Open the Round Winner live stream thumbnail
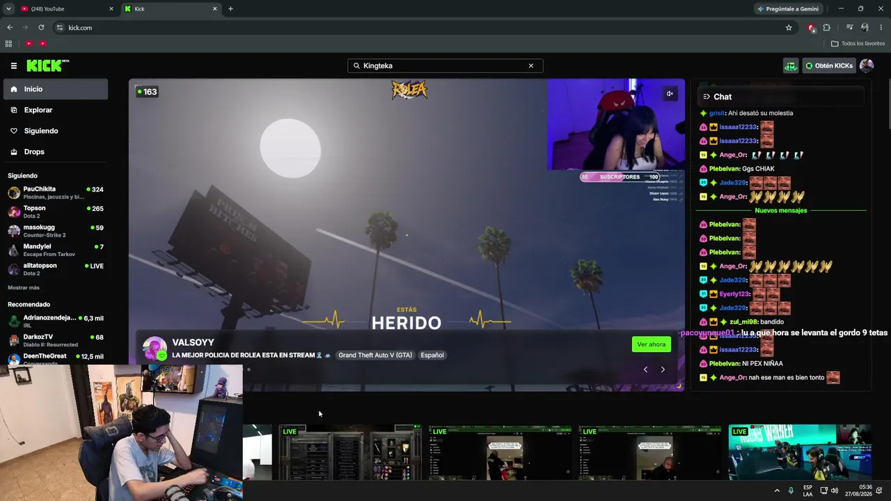This screenshot has height=501, width=891. (800, 452)
